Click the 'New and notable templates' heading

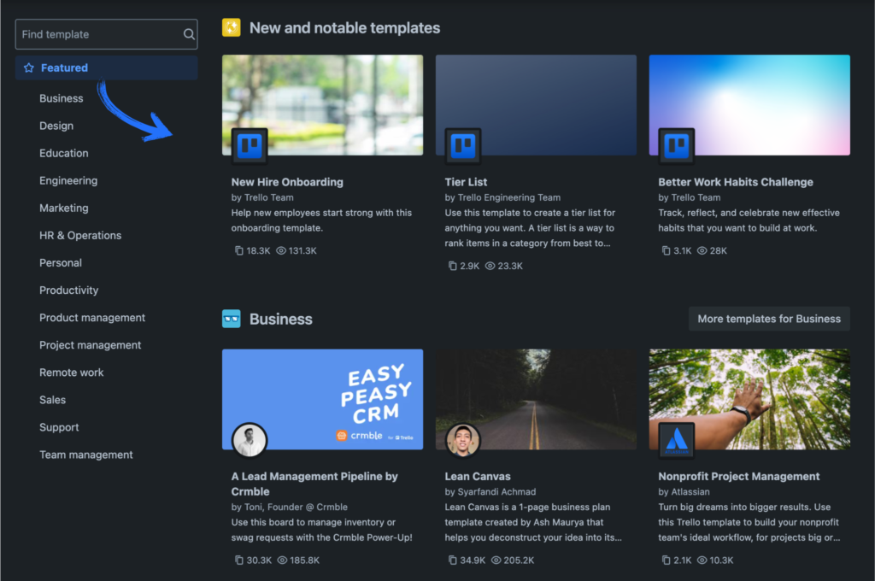pyautogui.click(x=344, y=27)
